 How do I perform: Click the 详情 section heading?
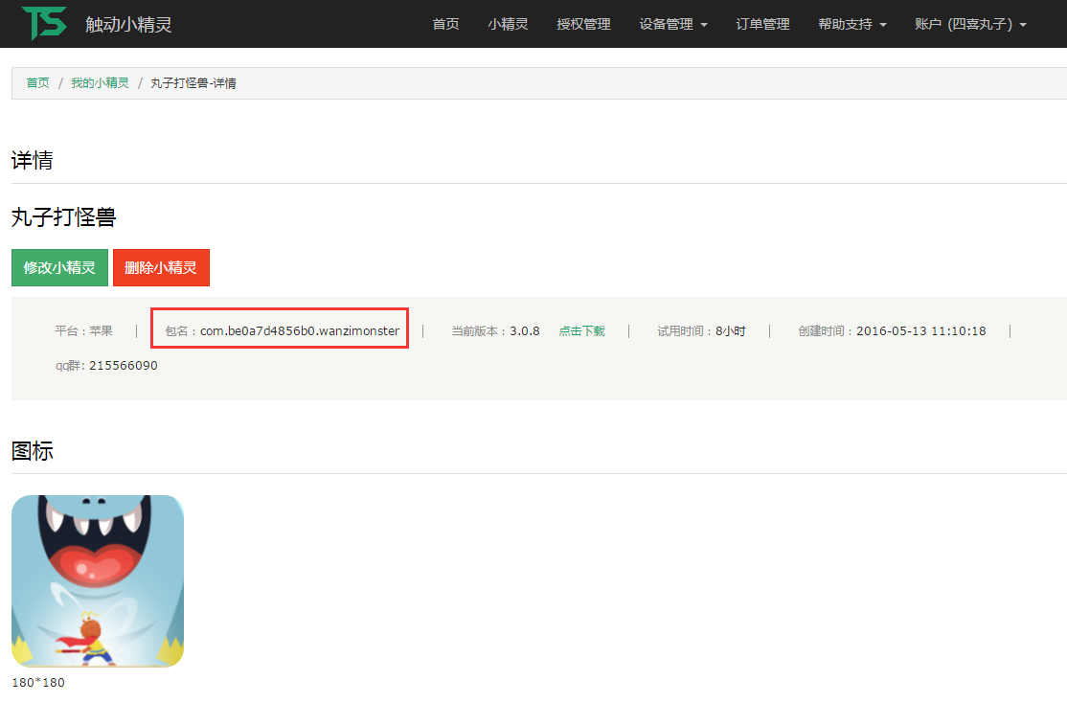click(x=32, y=160)
